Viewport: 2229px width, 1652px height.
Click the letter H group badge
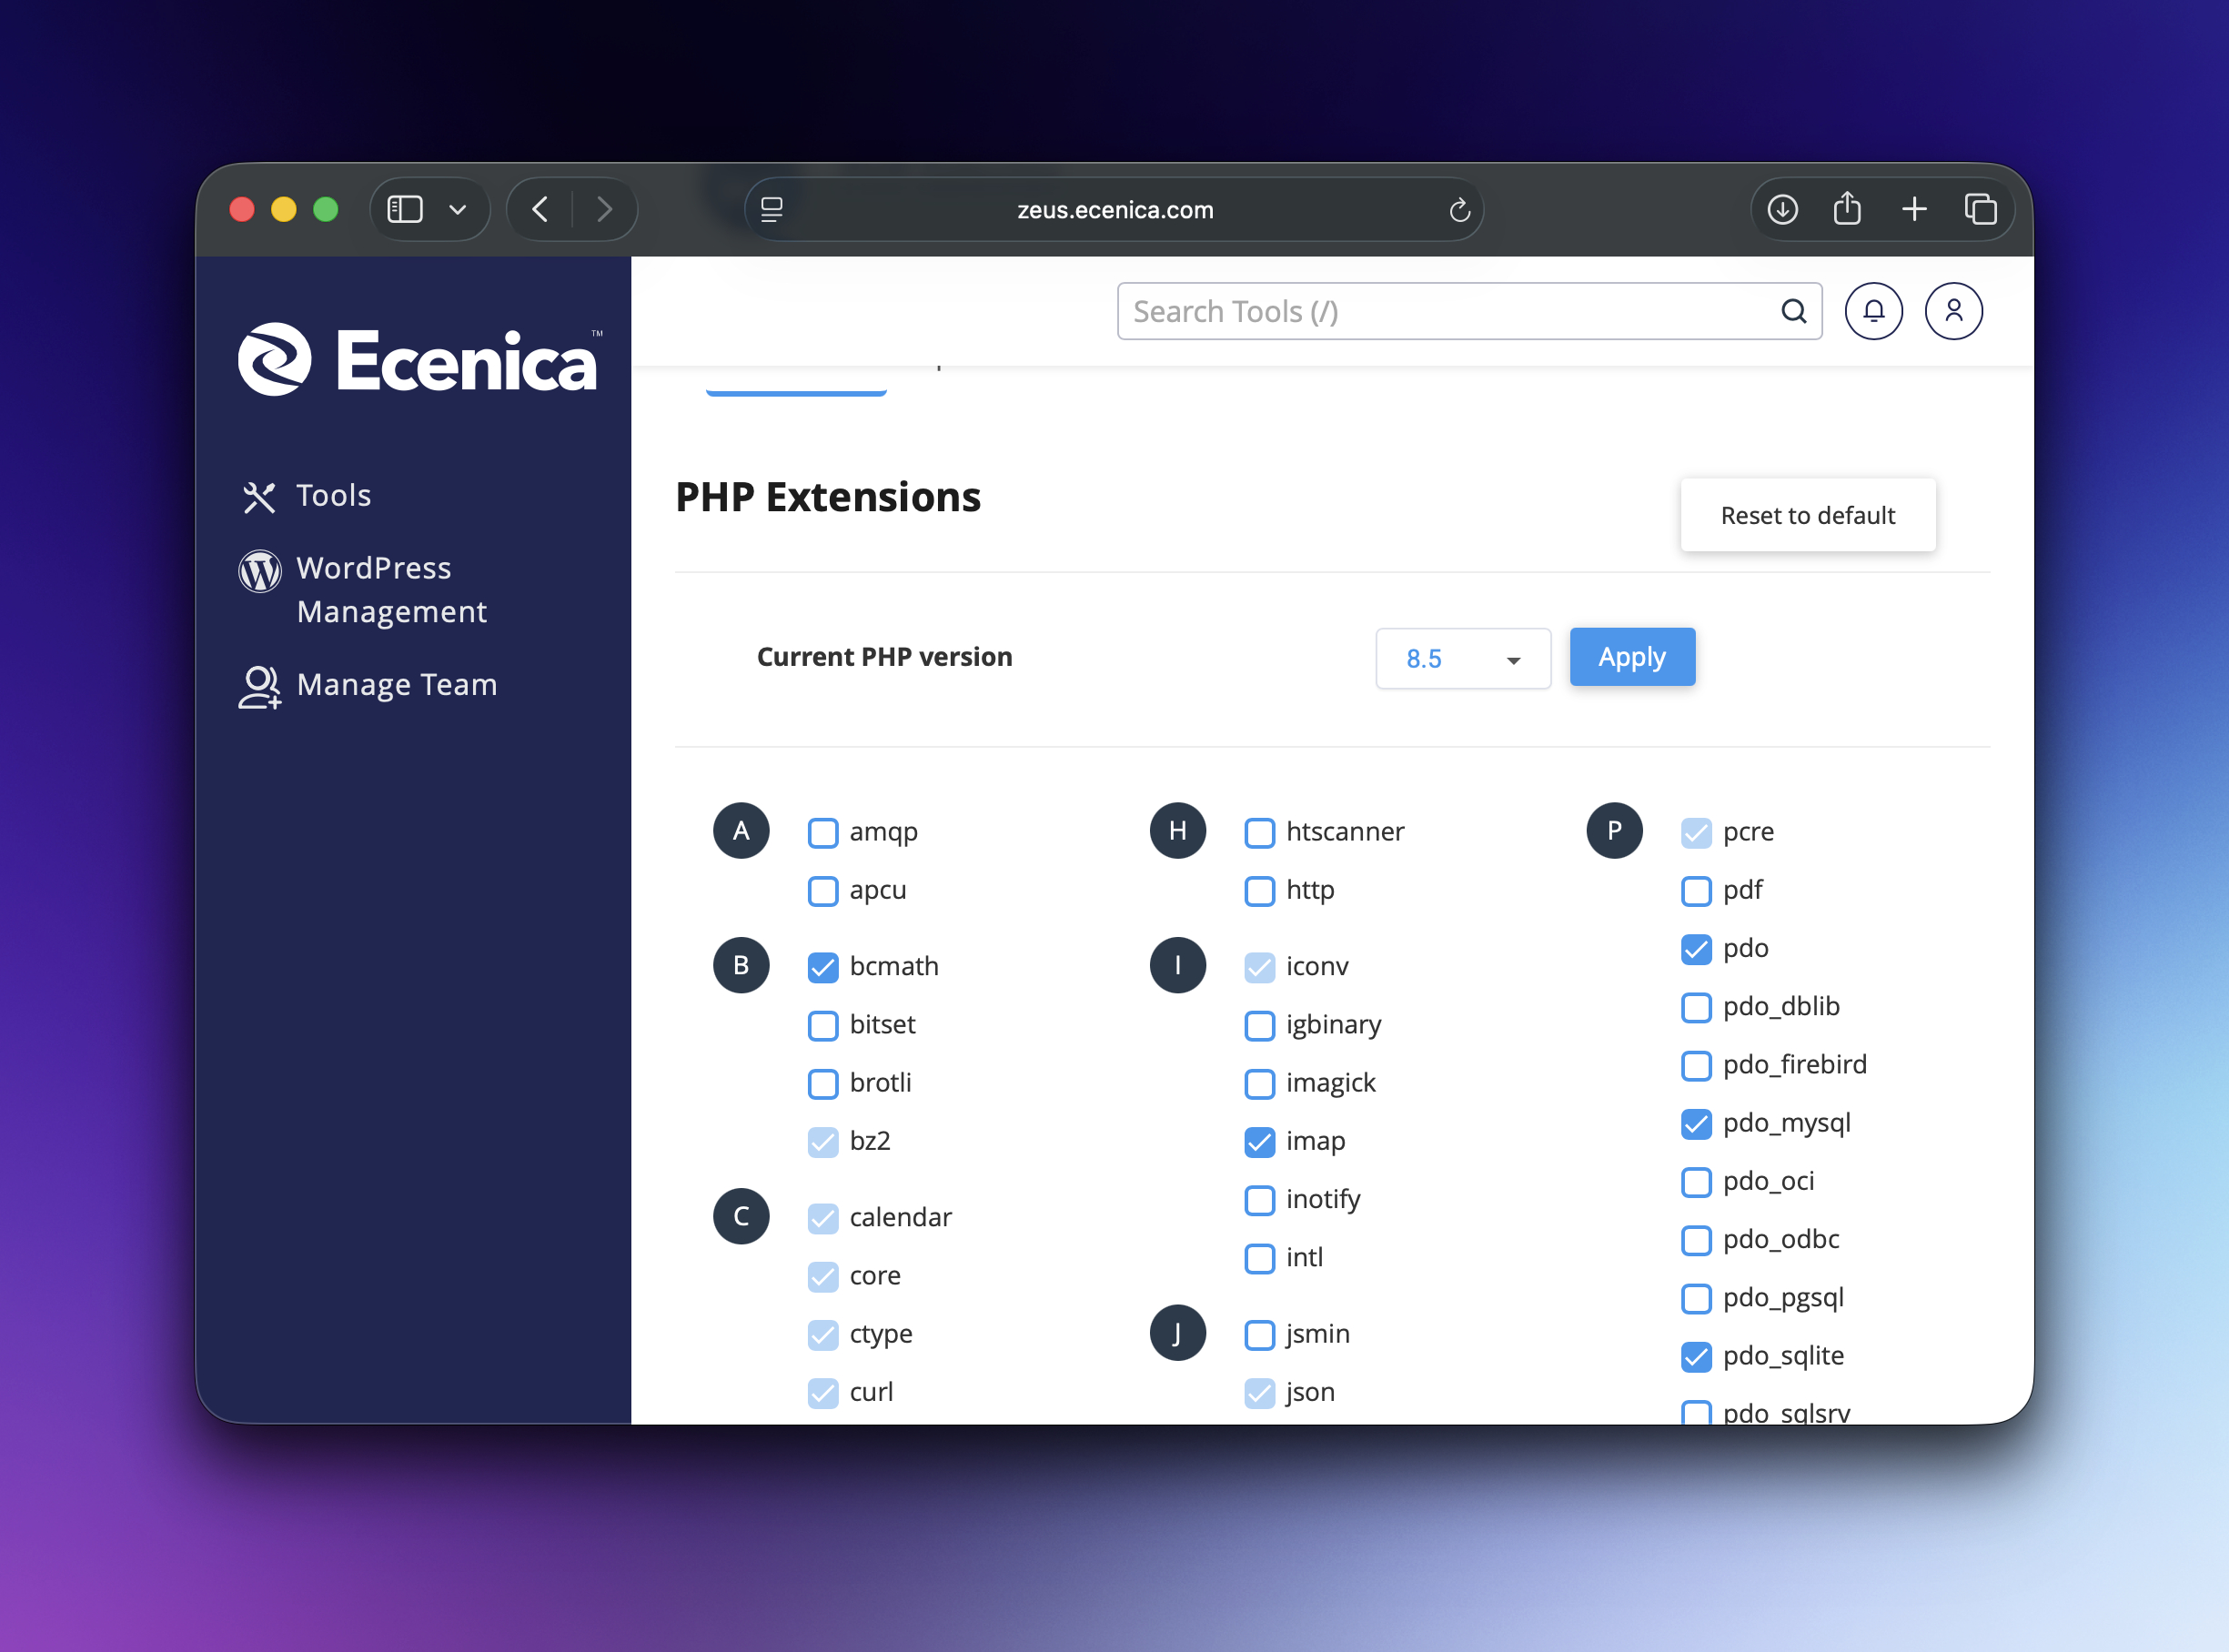click(x=1178, y=830)
